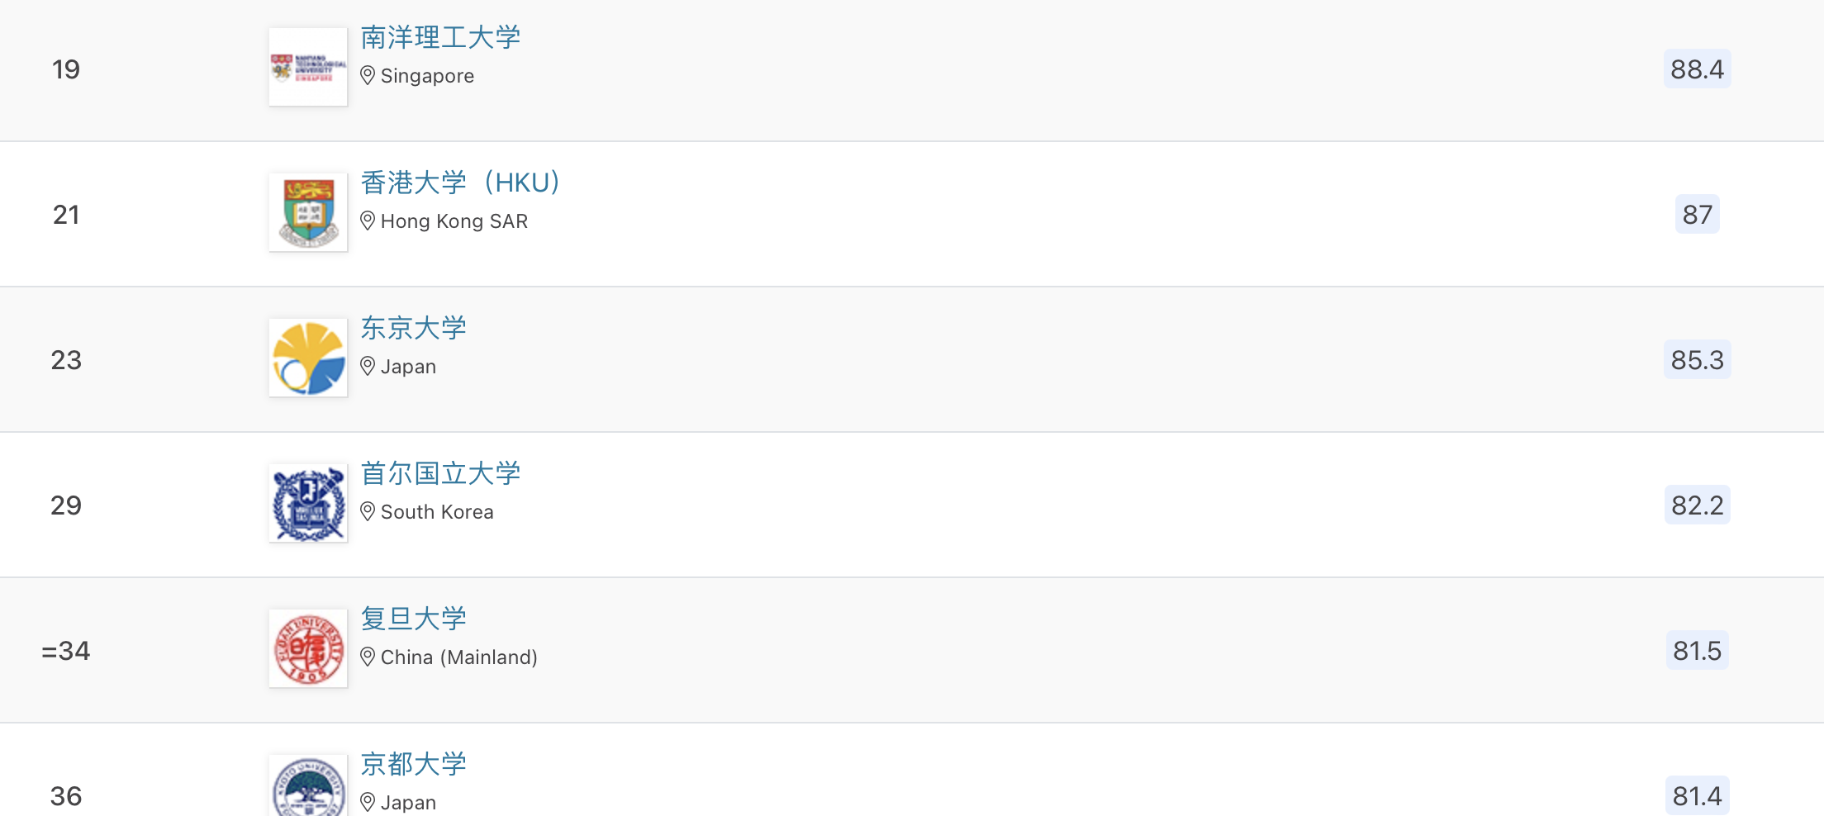This screenshot has width=1824, height=816.
Task: Click the Nanyang Technological University logo
Action: click(308, 67)
